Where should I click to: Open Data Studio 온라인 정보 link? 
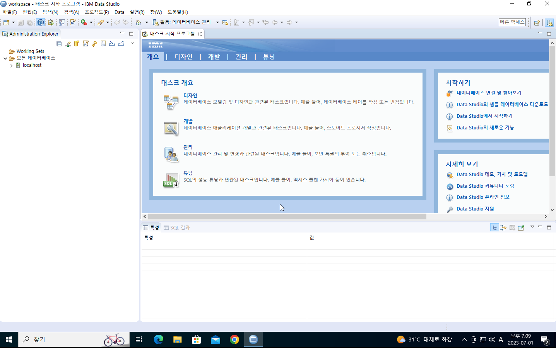(x=483, y=197)
